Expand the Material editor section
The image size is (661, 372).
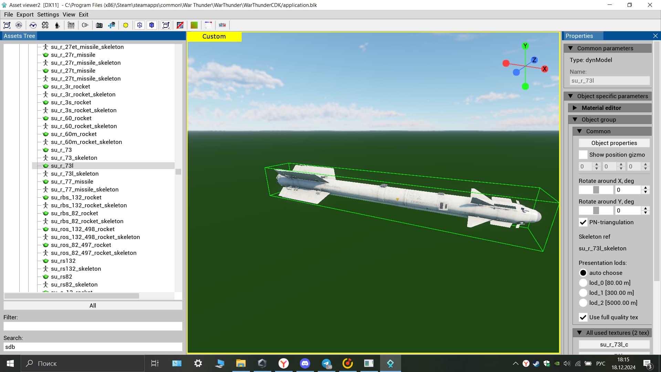pos(610,108)
